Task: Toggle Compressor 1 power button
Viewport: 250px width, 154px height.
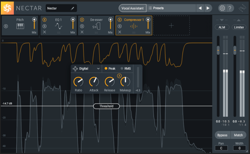Action: click(119, 20)
